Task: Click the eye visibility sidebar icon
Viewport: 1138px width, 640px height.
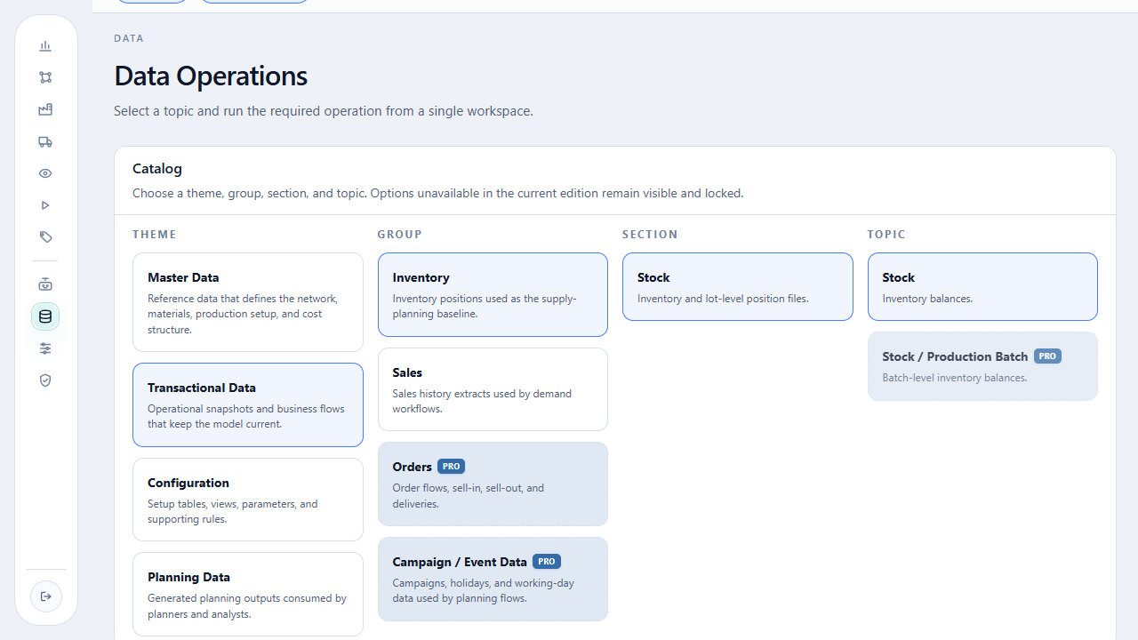Action: 45,173
